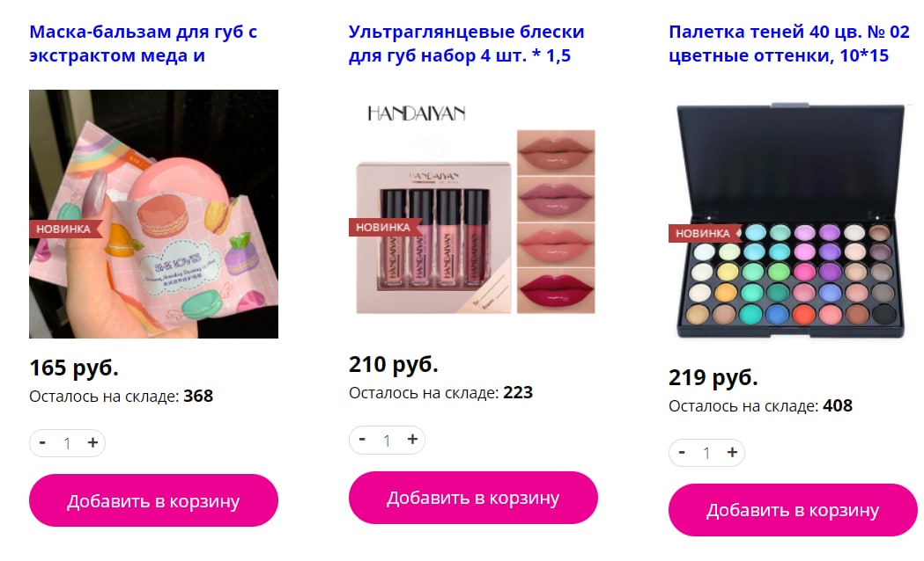Click the eyeshadow palette product image
The image size is (924, 561).
(x=793, y=221)
